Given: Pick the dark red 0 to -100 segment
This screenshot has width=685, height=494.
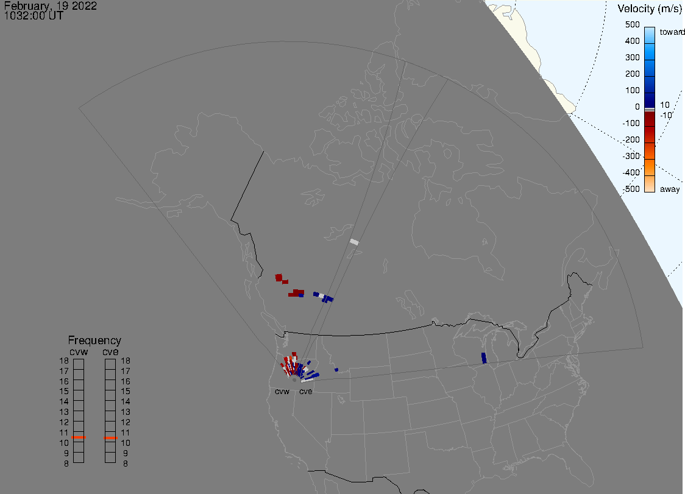Looking at the screenshot, I should click(x=650, y=119).
